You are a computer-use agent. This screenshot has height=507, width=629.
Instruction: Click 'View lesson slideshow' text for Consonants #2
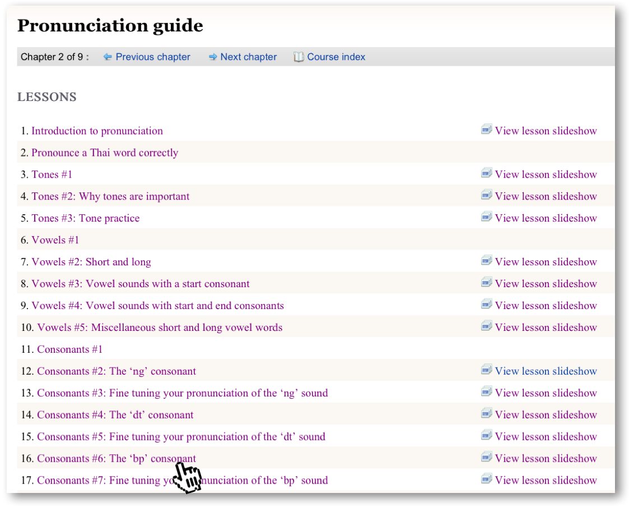pos(546,371)
